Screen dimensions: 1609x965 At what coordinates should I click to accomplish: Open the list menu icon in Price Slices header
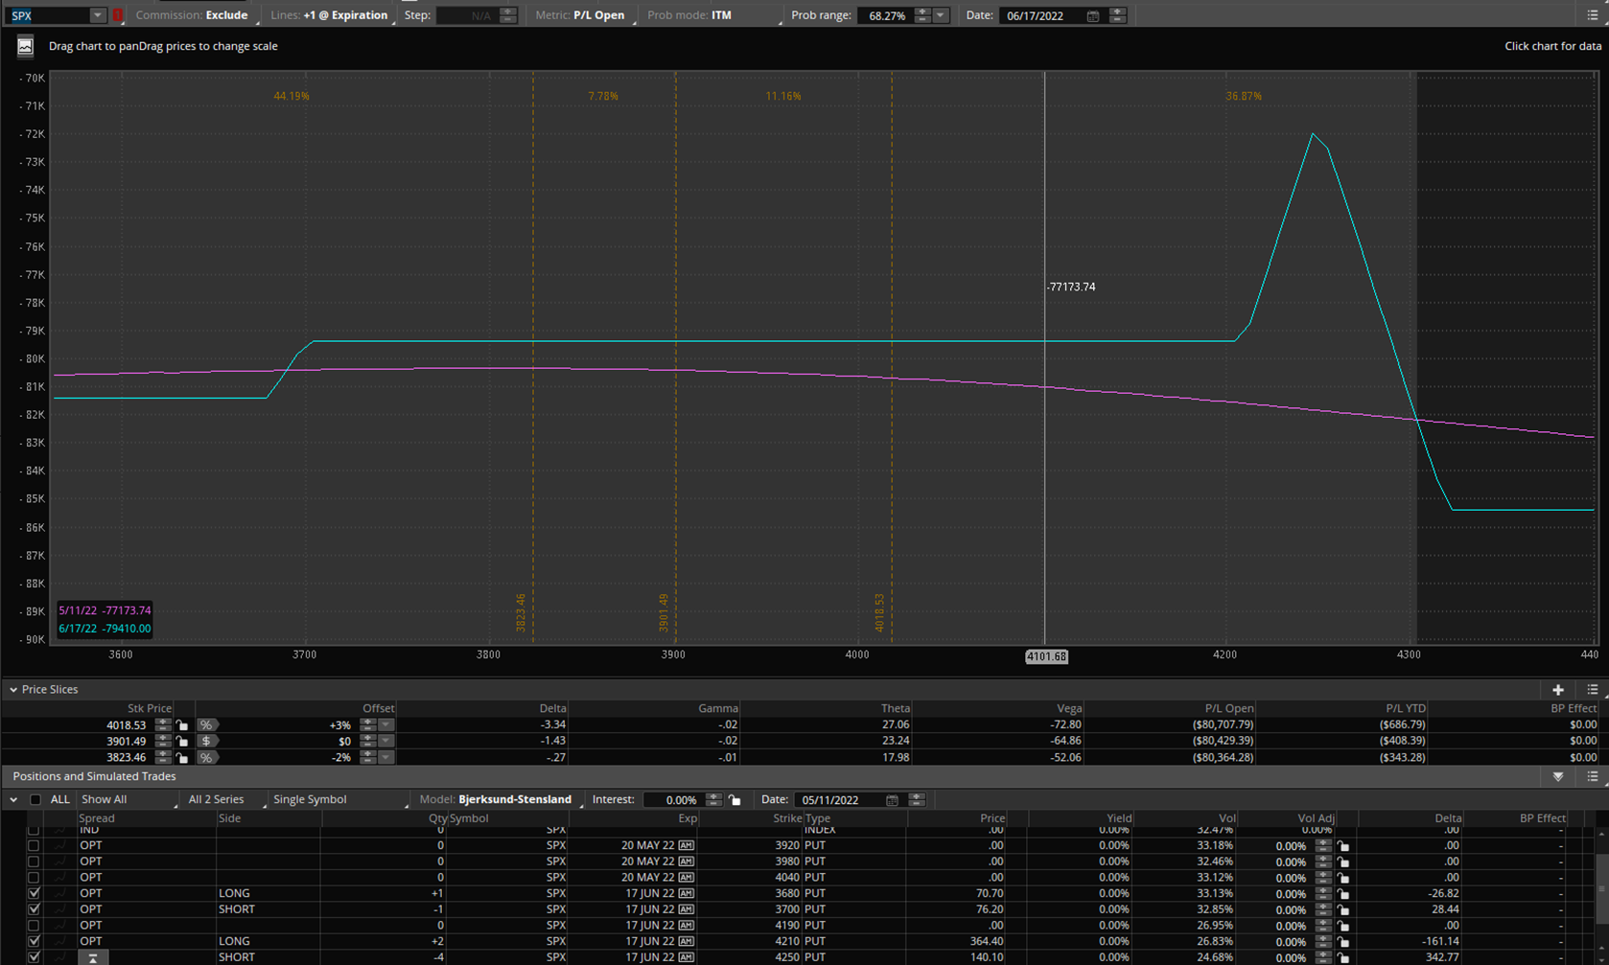[1592, 690]
